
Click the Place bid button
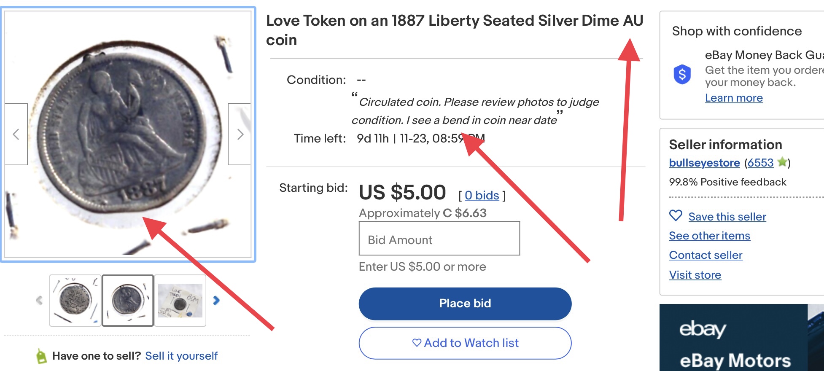pos(465,304)
